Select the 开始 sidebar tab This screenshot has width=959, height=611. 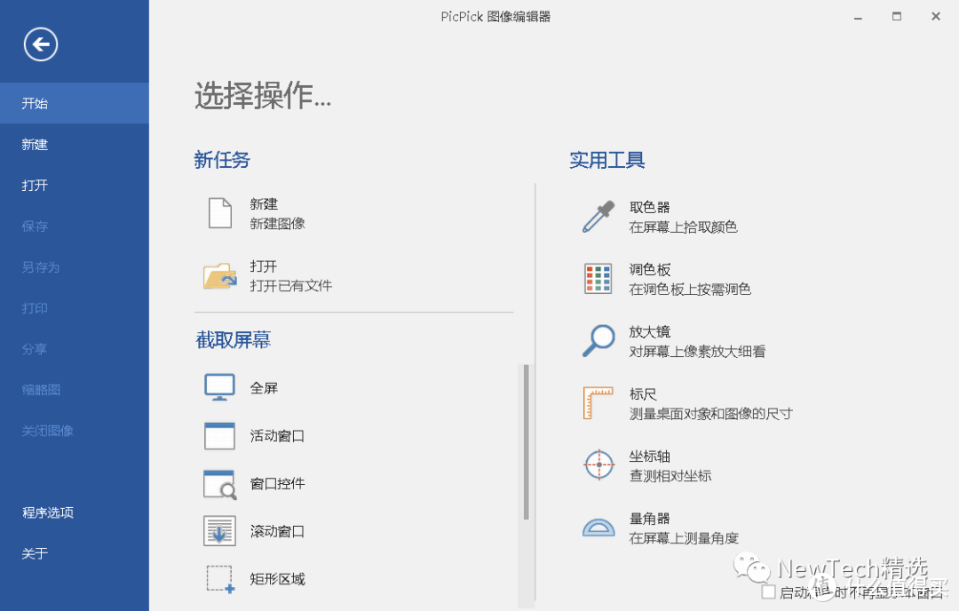click(75, 103)
